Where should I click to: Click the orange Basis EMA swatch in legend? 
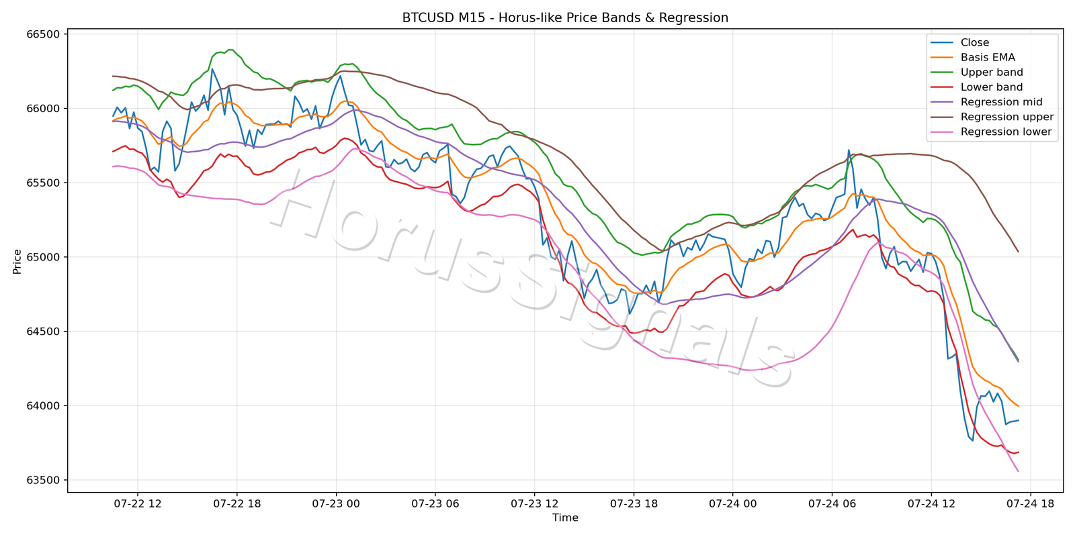(941, 58)
